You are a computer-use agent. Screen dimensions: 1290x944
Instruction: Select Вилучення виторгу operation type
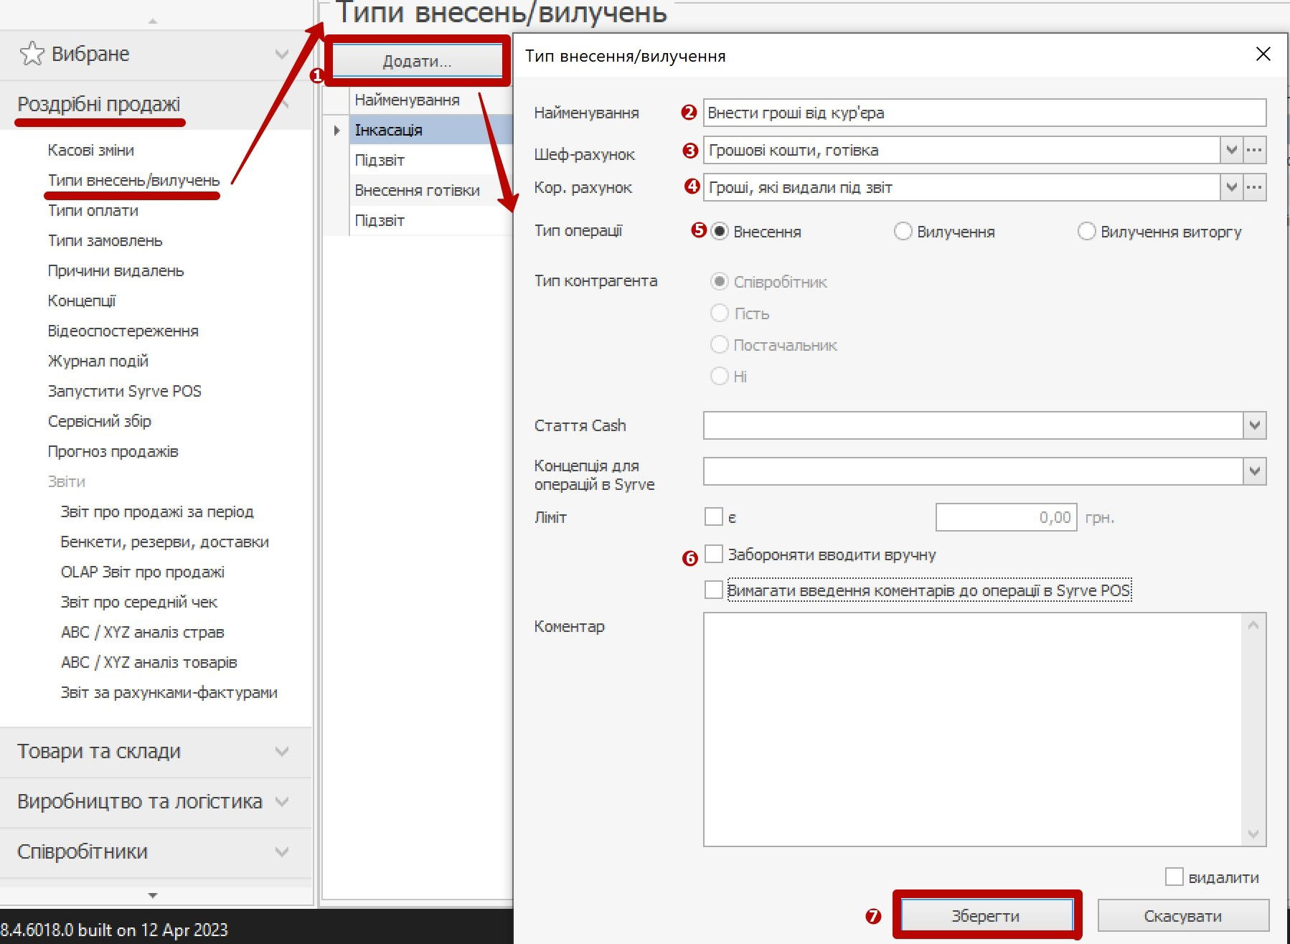click(1086, 232)
